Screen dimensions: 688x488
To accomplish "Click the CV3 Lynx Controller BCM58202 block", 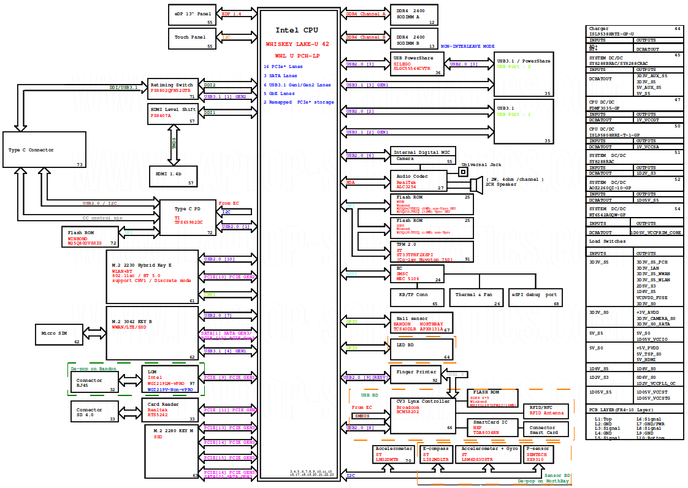I will [423, 416].
